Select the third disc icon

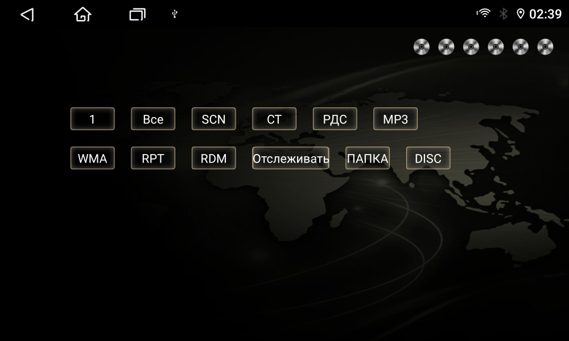point(471,47)
